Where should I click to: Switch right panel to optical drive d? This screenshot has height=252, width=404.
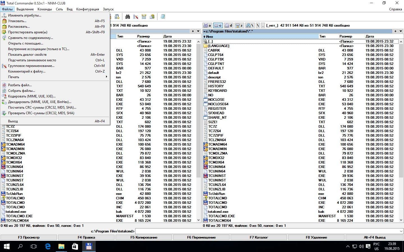click(x=228, y=25)
